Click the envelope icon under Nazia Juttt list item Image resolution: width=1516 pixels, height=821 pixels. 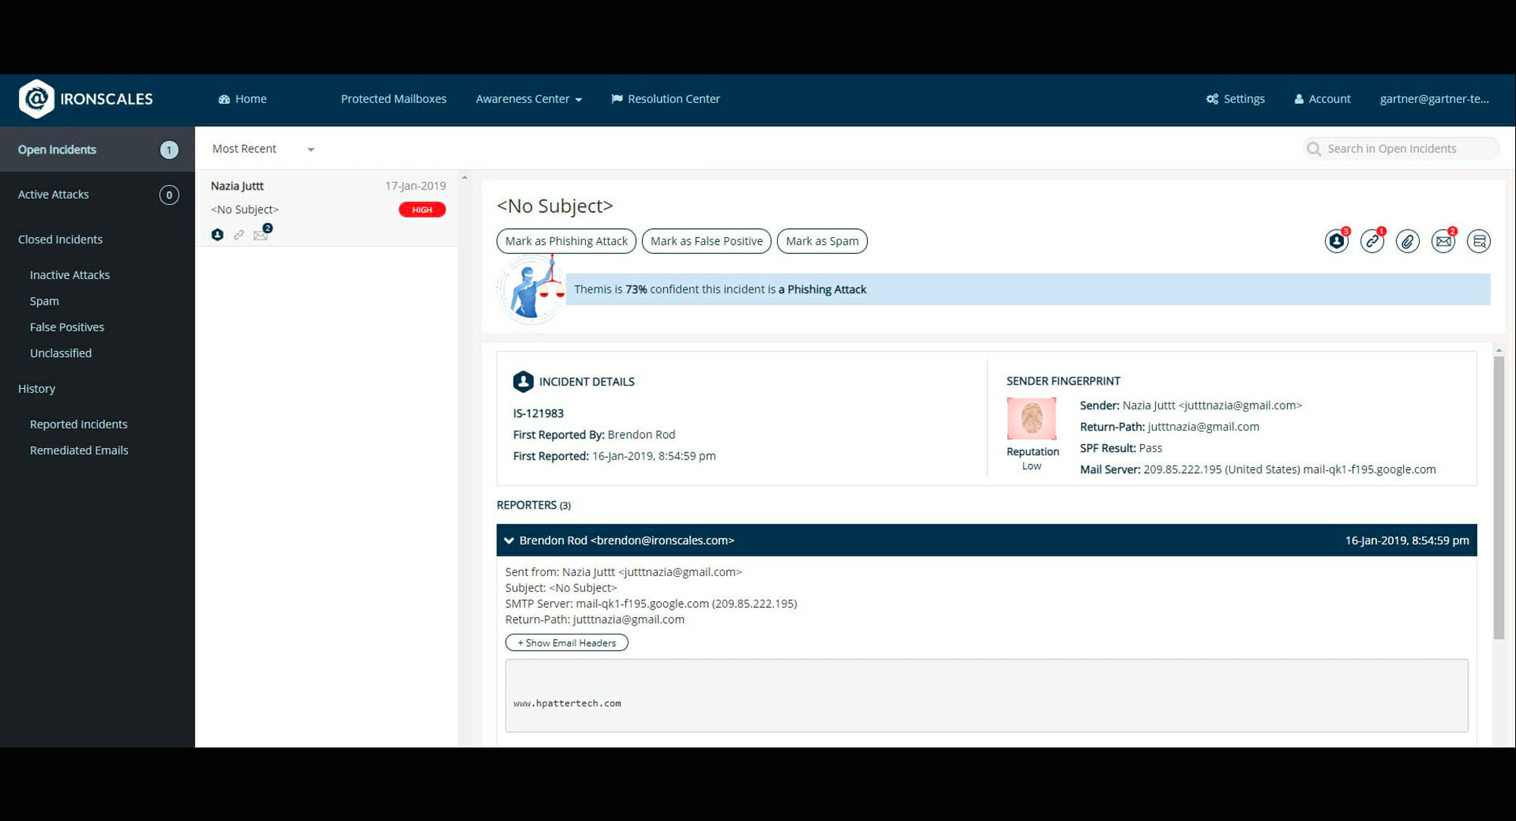click(260, 235)
